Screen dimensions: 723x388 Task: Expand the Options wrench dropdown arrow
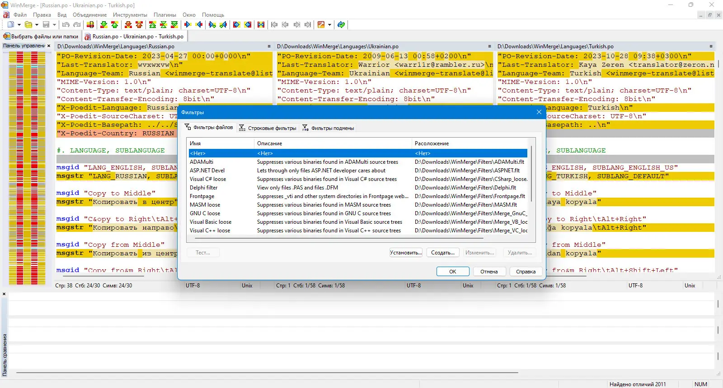point(329,25)
